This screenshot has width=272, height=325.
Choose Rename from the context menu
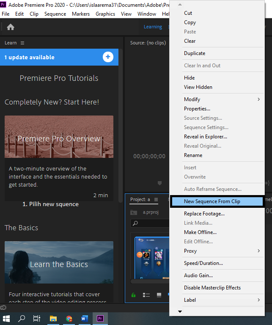pos(223,155)
